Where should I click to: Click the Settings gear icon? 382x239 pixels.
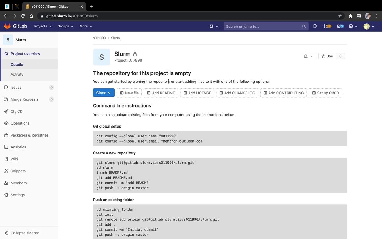coord(6,195)
